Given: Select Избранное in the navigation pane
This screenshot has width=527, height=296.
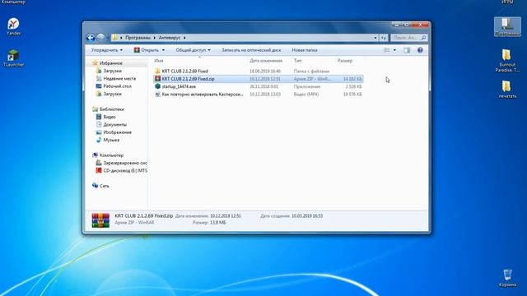Looking at the screenshot, I should (111, 63).
